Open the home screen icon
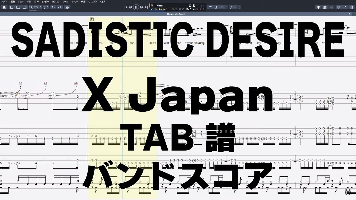 (4, 7)
